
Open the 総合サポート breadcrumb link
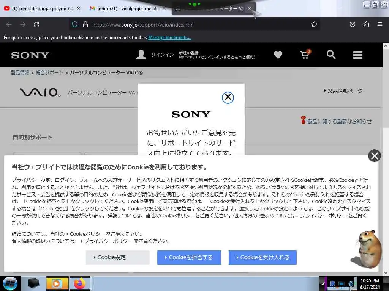(x=49, y=72)
